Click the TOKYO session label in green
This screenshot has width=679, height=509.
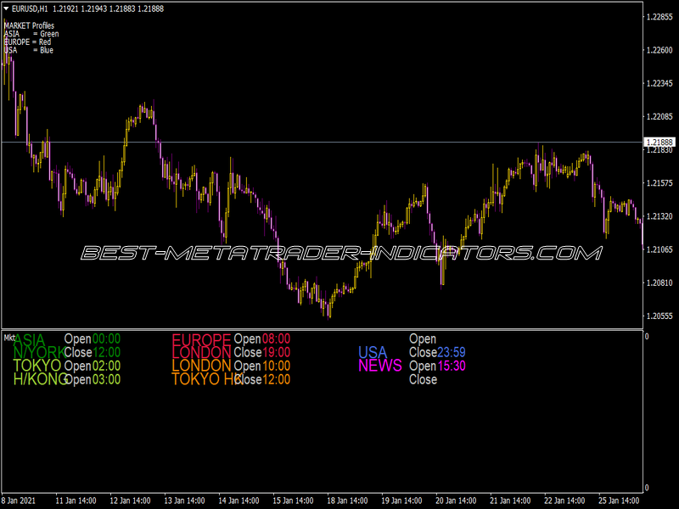coord(37,366)
